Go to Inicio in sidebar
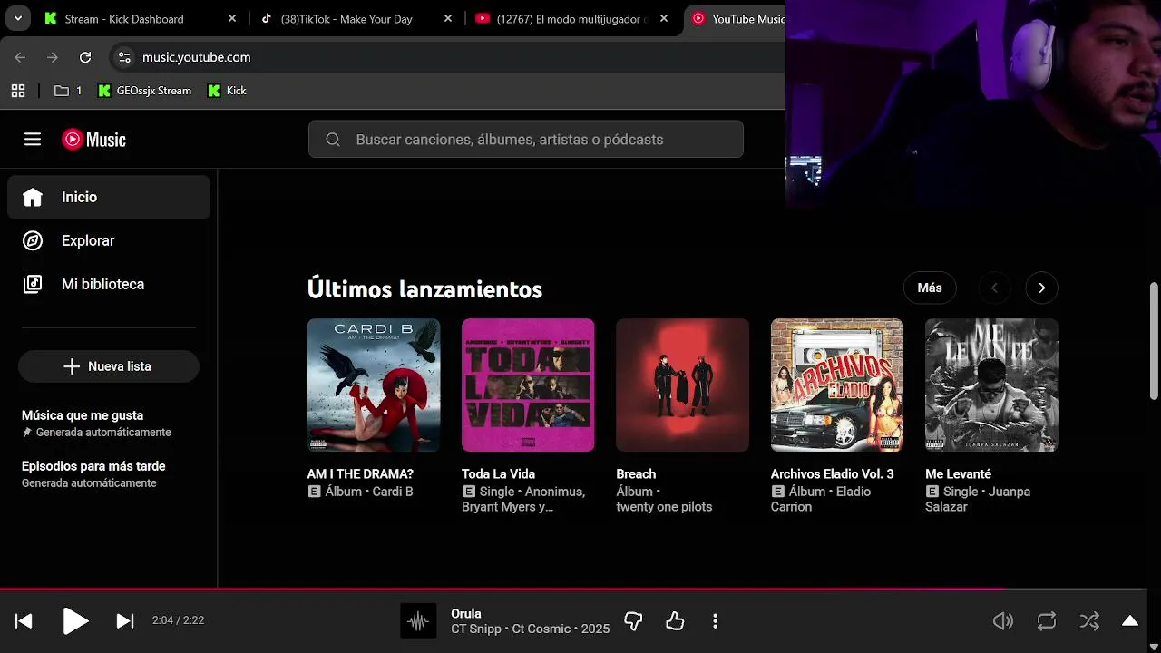The width and height of the screenshot is (1161, 653). tap(109, 197)
